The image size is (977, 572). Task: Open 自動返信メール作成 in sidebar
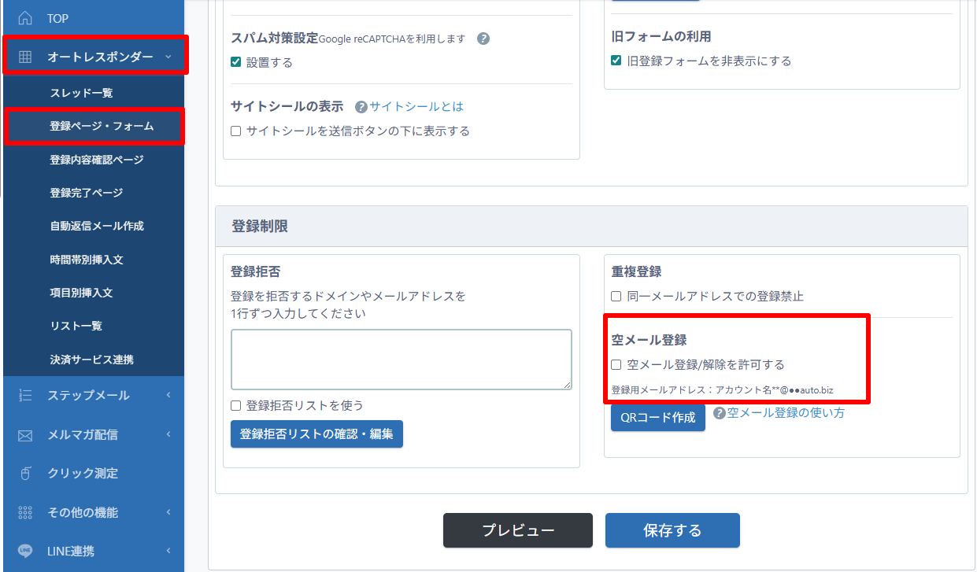[97, 226]
